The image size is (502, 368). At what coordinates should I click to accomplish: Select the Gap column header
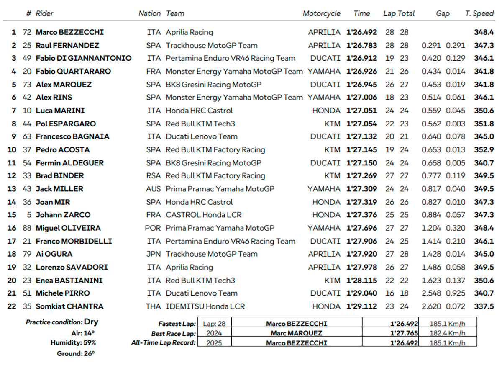(443, 13)
